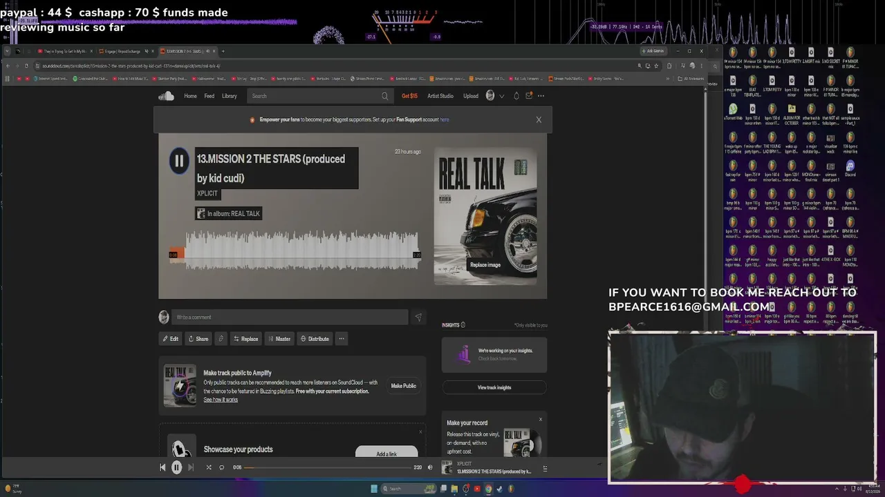Click the REAL TALK album artwork
The height and width of the screenshot is (497, 885).
pos(485,216)
